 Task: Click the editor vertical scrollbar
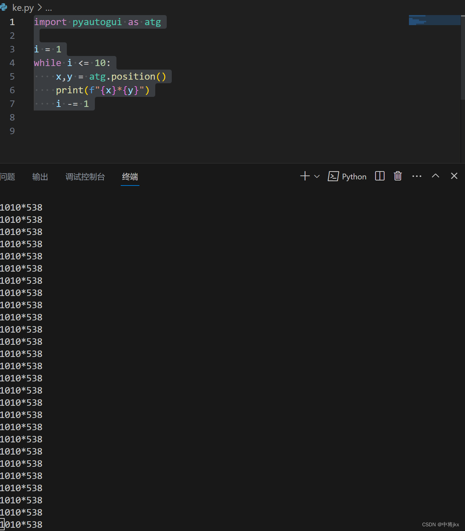pos(463,57)
